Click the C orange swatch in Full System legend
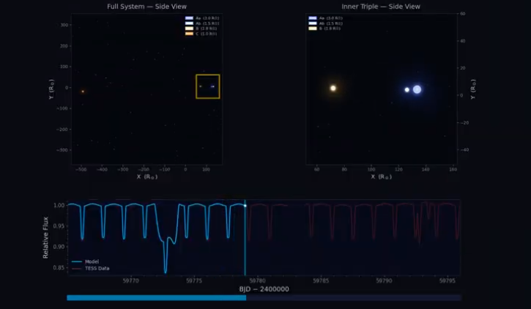Viewport: 531px width, 309px height. point(188,34)
